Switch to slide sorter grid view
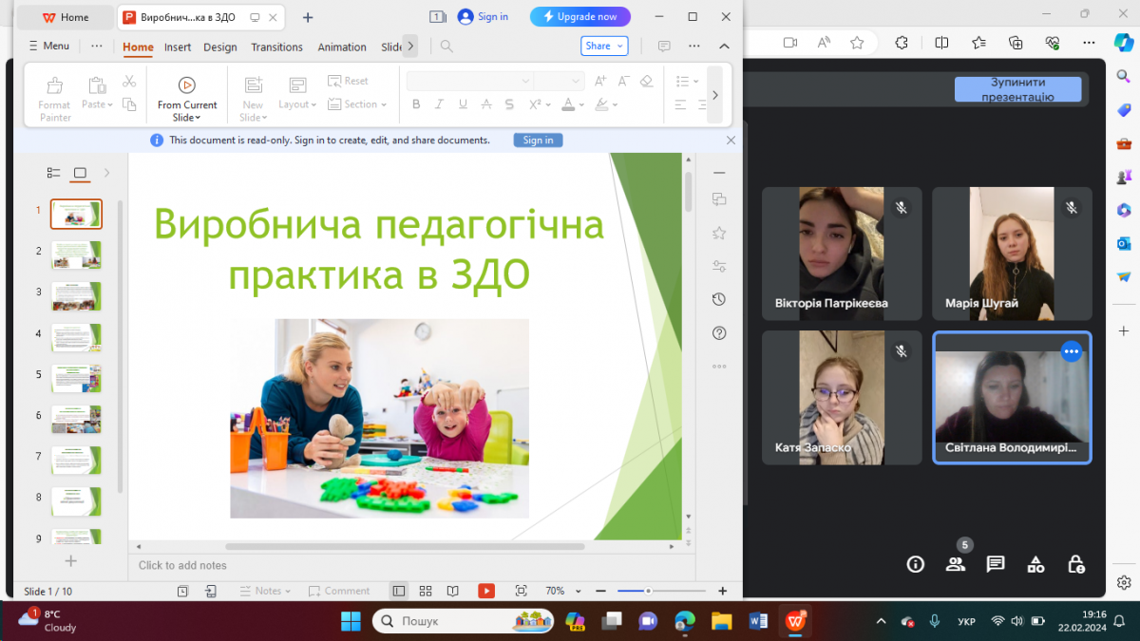This screenshot has height=641, width=1140. pos(426,591)
